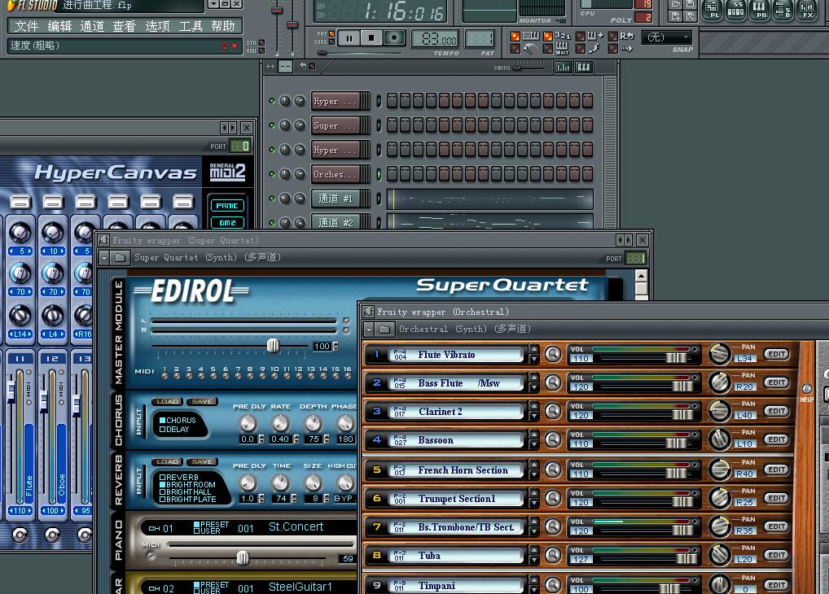Viewport: 829px width, 594px height.
Task: Toggle recording countdown 3 2 1 option
Action: coord(548,36)
